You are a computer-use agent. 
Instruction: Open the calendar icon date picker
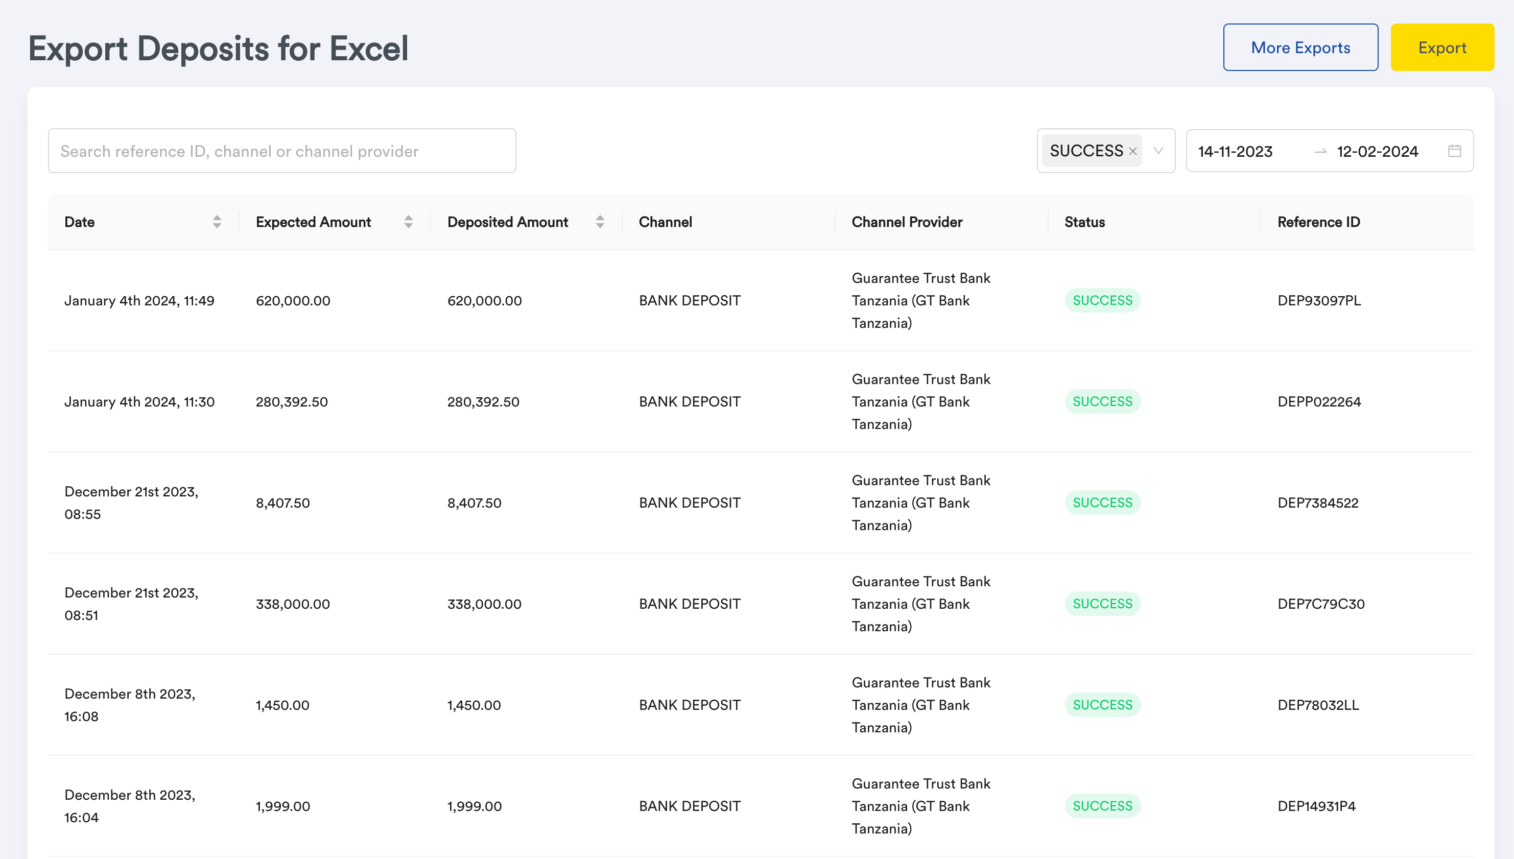click(1454, 151)
